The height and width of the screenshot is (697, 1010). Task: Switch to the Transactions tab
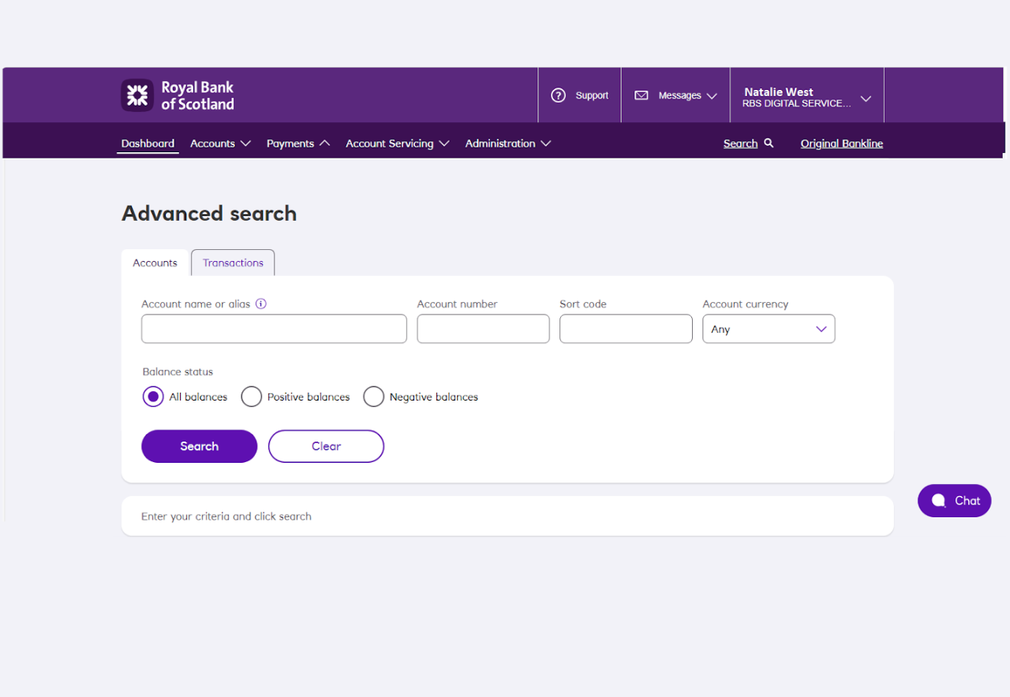pyautogui.click(x=232, y=263)
